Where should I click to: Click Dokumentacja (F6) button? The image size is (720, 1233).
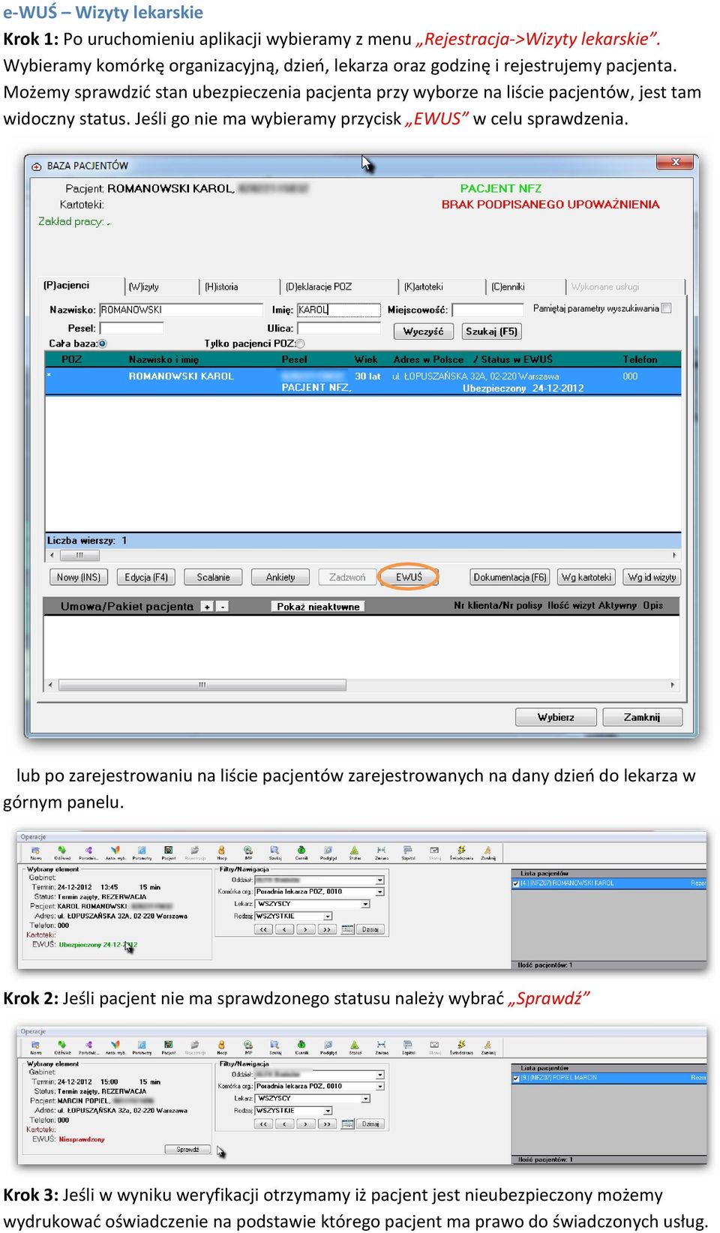point(510,577)
